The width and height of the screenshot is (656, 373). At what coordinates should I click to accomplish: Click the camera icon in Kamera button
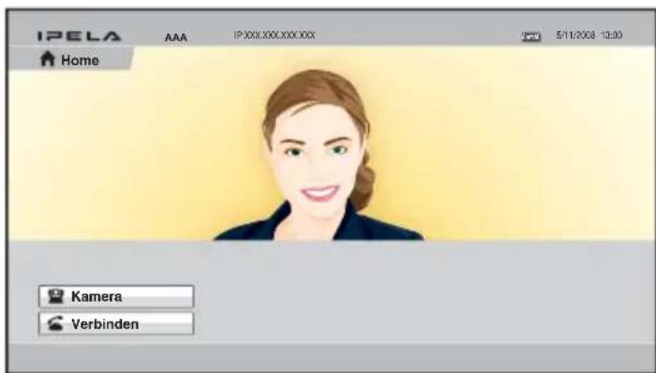click(55, 296)
